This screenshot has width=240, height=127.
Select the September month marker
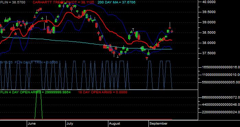pyautogui.click(x=158, y=124)
